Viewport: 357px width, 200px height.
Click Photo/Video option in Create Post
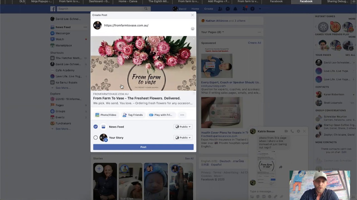tap(106, 115)
